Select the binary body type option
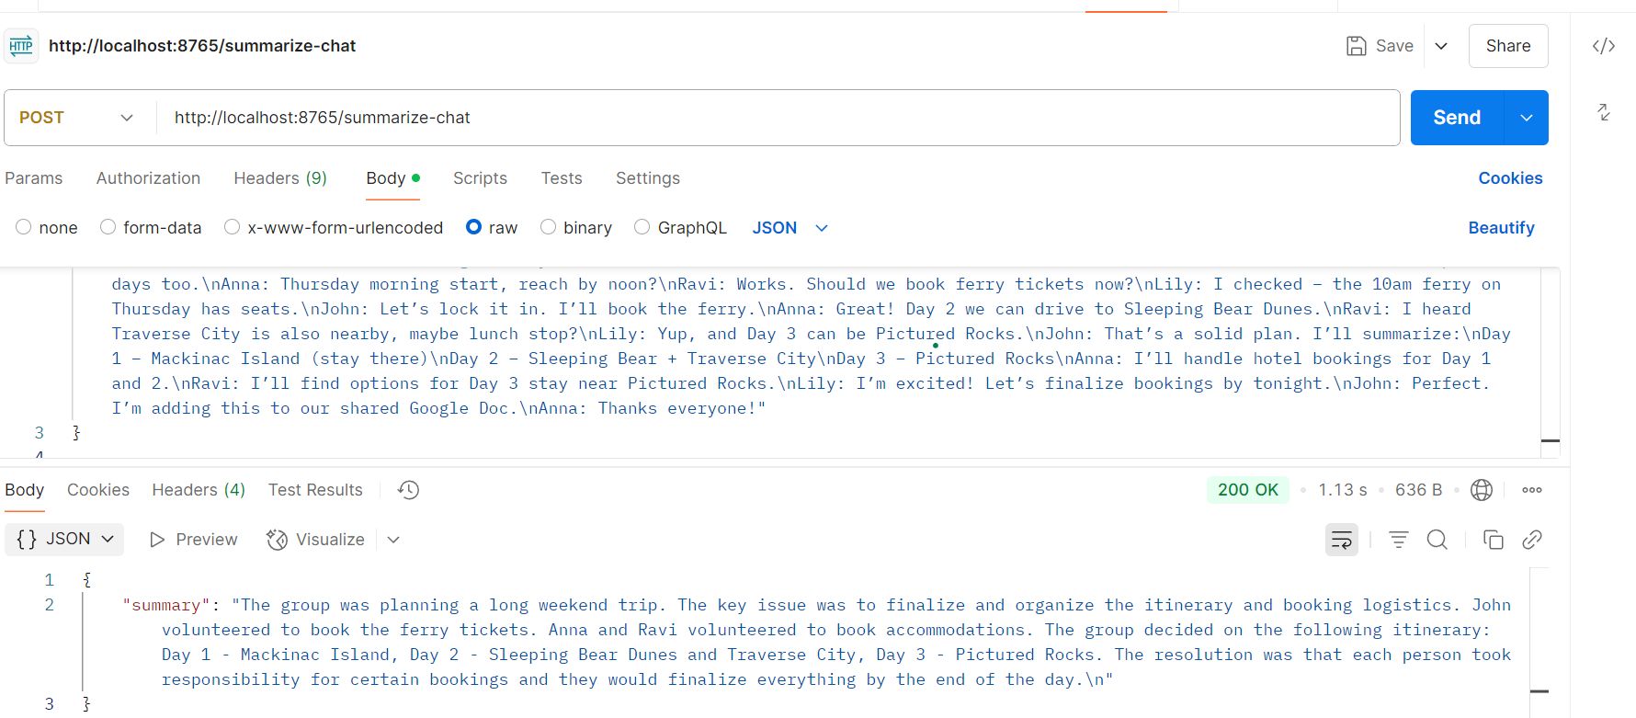Viewport: 1636px width, 718px height. (x=549, y=227)
